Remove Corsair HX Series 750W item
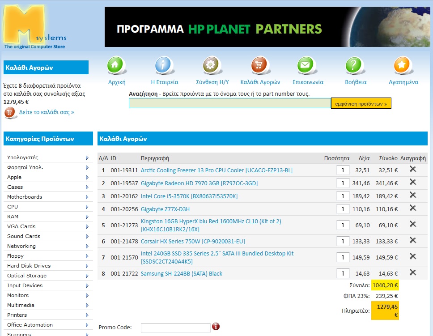Image resolution: width=433 pixels, height=336 pixels. pos(412,240)
